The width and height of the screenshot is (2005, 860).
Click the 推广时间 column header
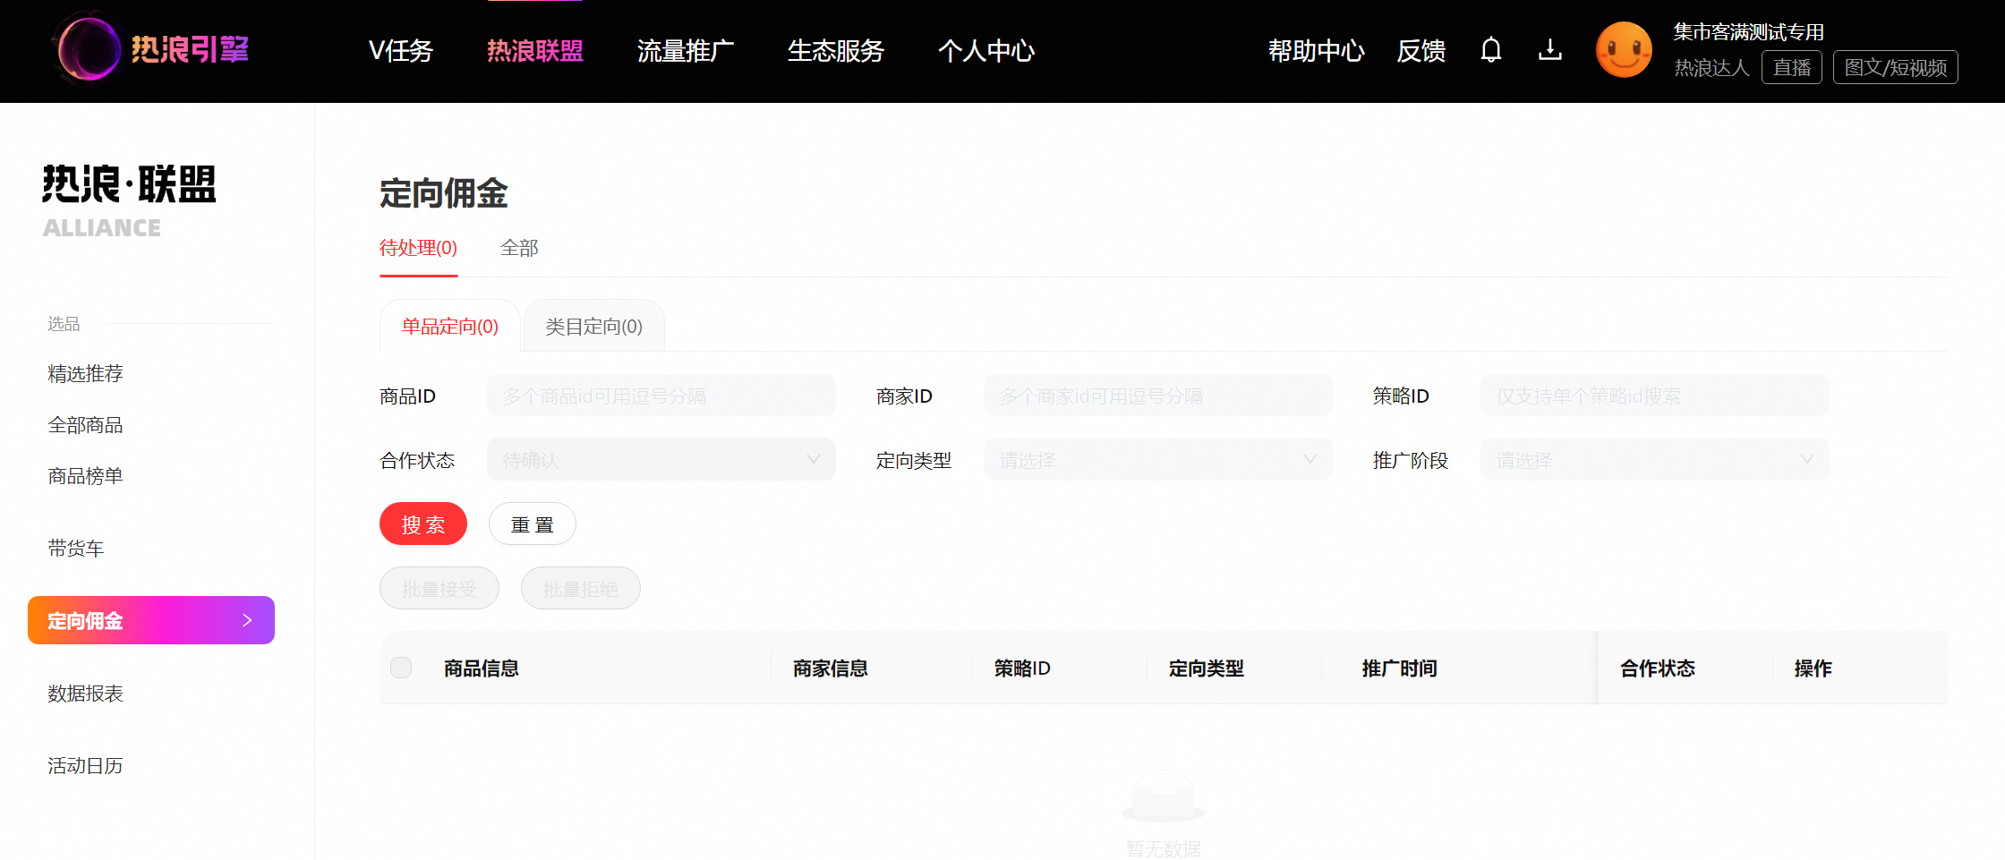(1399, 668)
